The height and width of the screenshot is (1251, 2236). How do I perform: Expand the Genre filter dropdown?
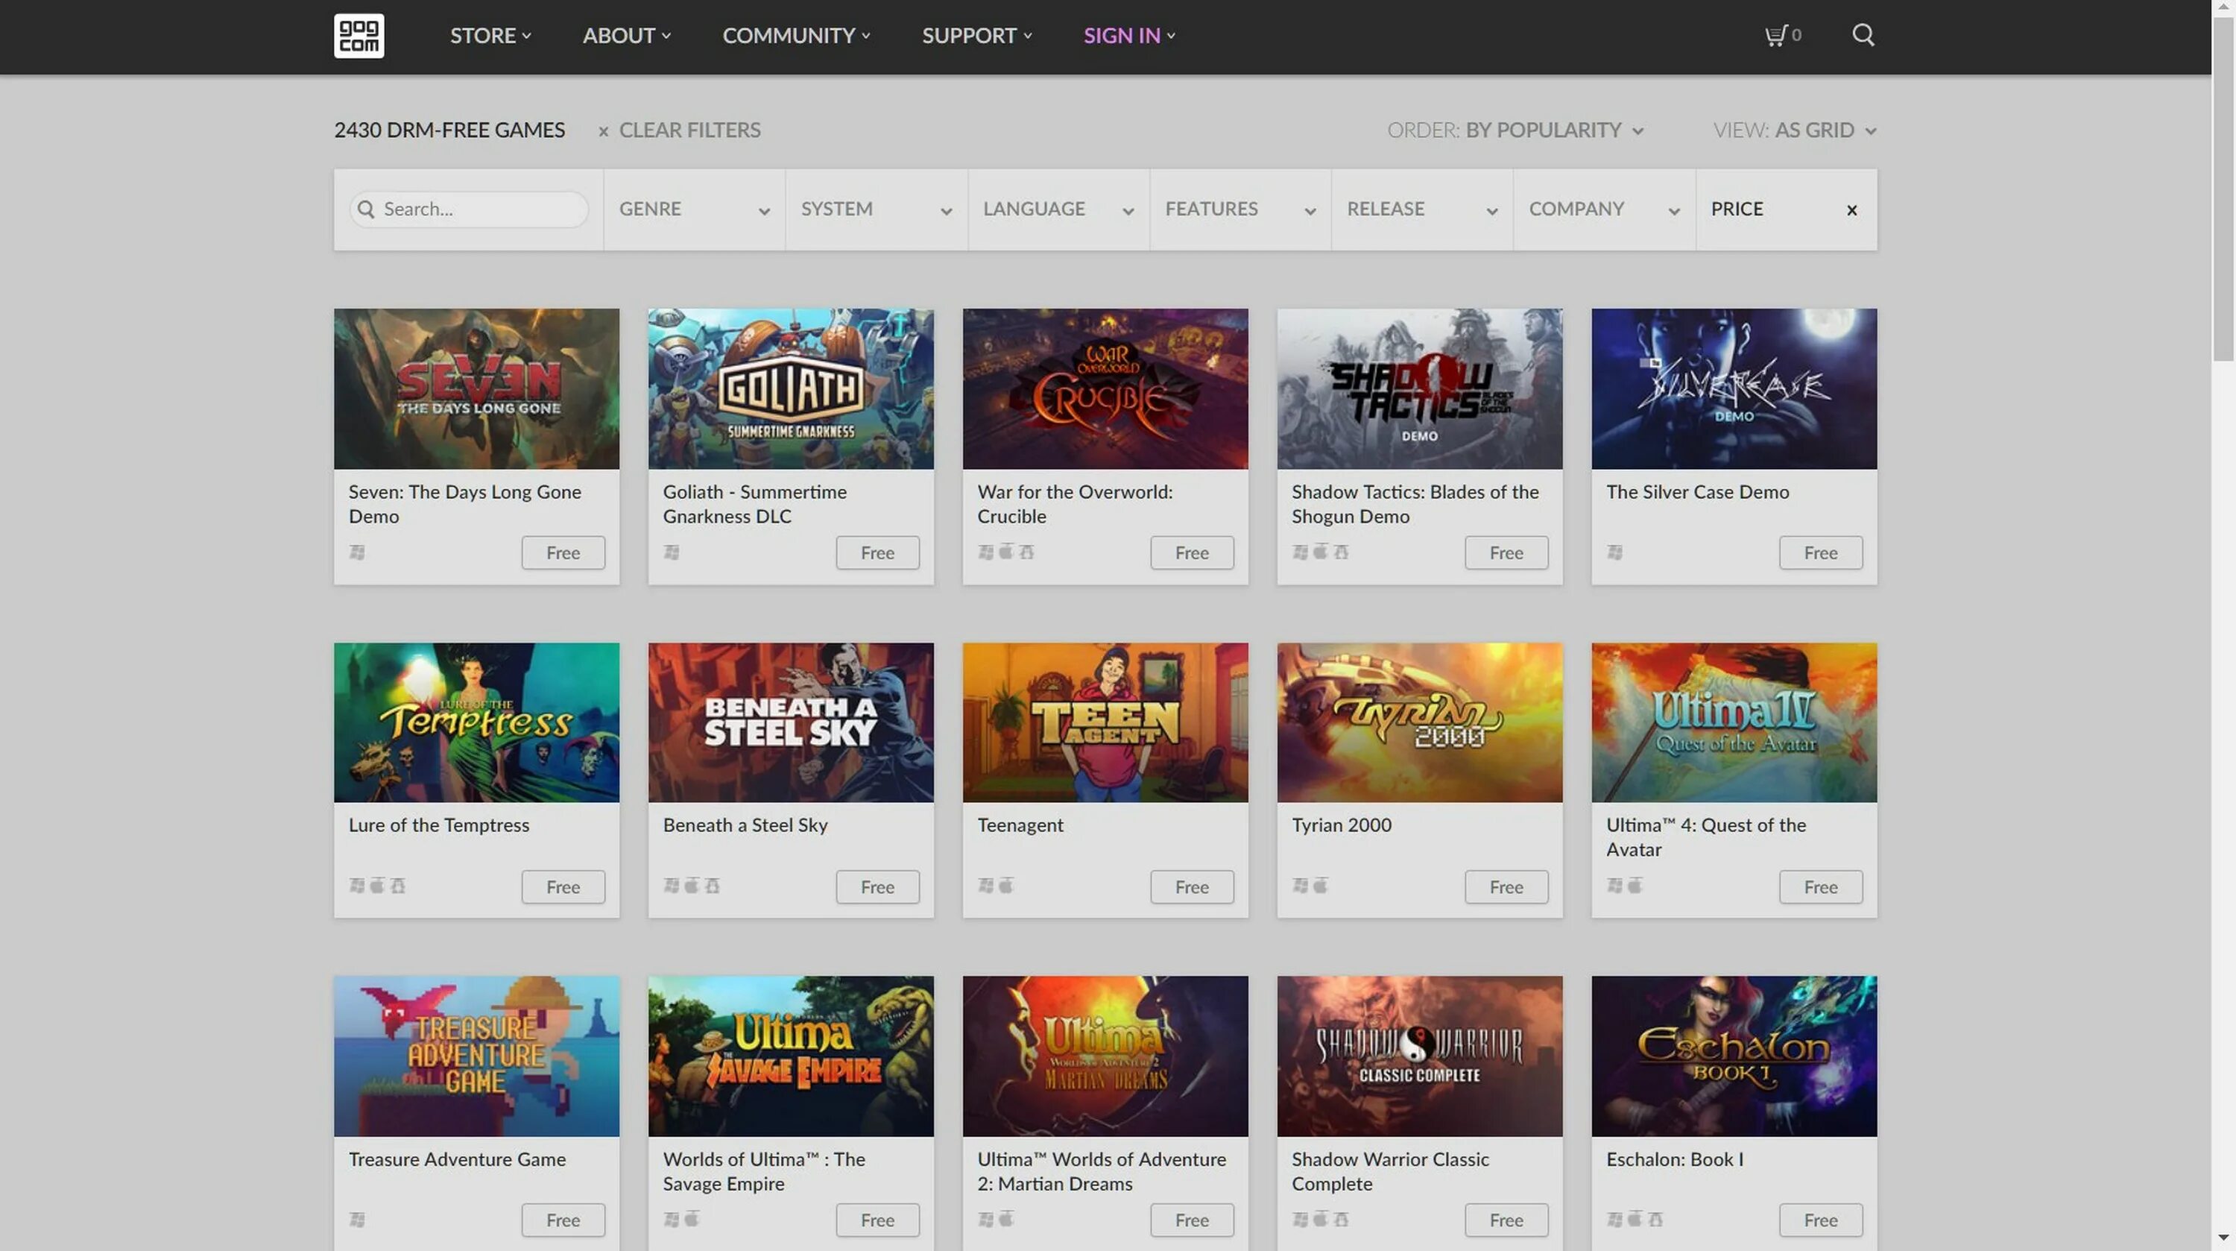coord(694,209)
